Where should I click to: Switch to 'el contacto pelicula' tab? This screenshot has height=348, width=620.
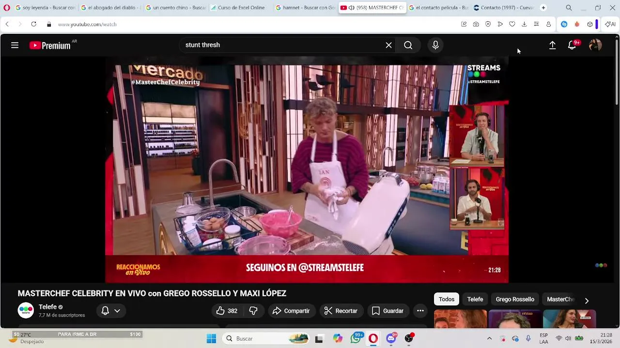click(x=438, y=8)
